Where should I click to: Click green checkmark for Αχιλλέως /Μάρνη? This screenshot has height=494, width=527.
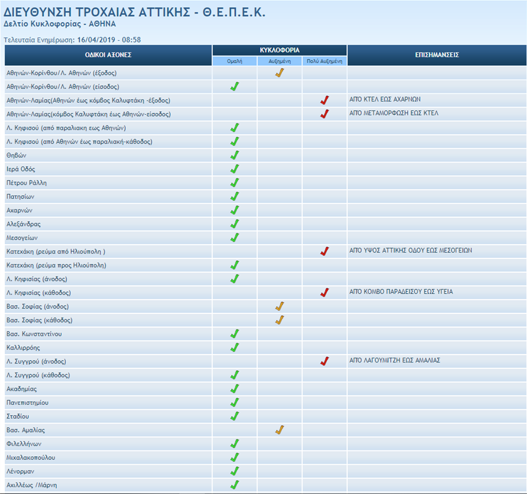click(x=235, y=485)
